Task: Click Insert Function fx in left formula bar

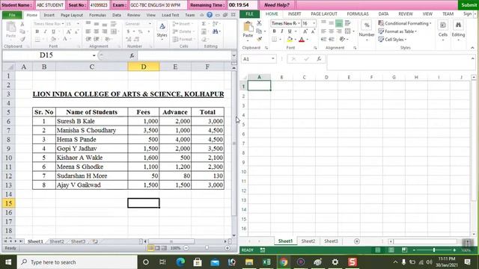Action: coord(132,55)
